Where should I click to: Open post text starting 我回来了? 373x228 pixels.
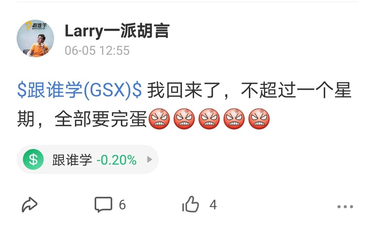184,105
